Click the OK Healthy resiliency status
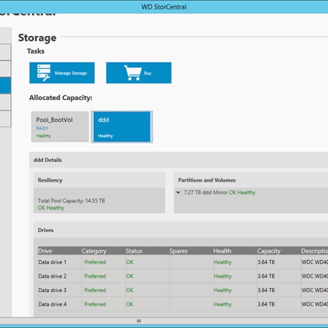 (51, 208)
